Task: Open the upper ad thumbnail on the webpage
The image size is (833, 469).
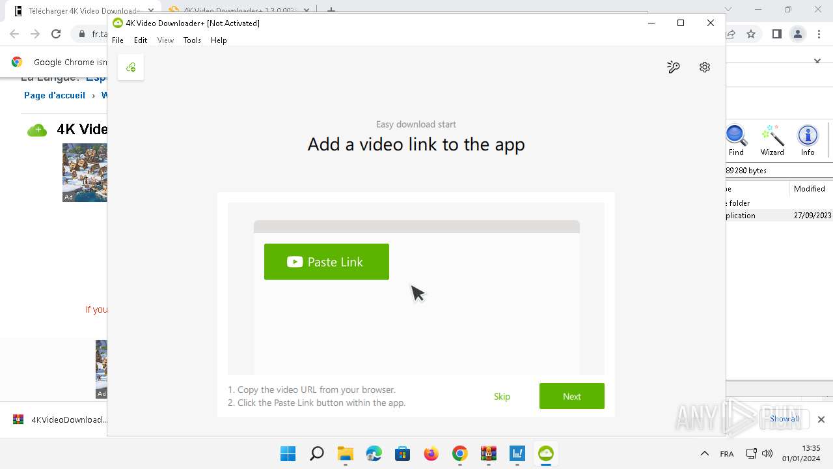Action: (85, 173)
